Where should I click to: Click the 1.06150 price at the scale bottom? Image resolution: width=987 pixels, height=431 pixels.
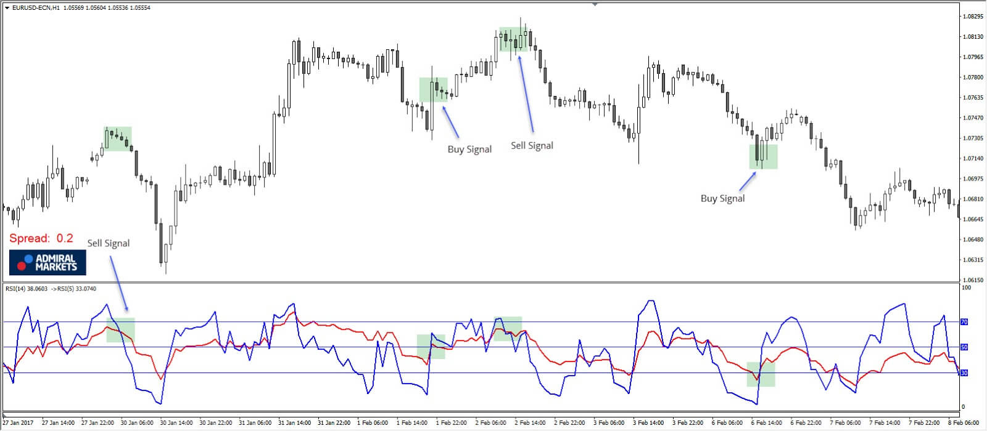(x=972, y=280)
